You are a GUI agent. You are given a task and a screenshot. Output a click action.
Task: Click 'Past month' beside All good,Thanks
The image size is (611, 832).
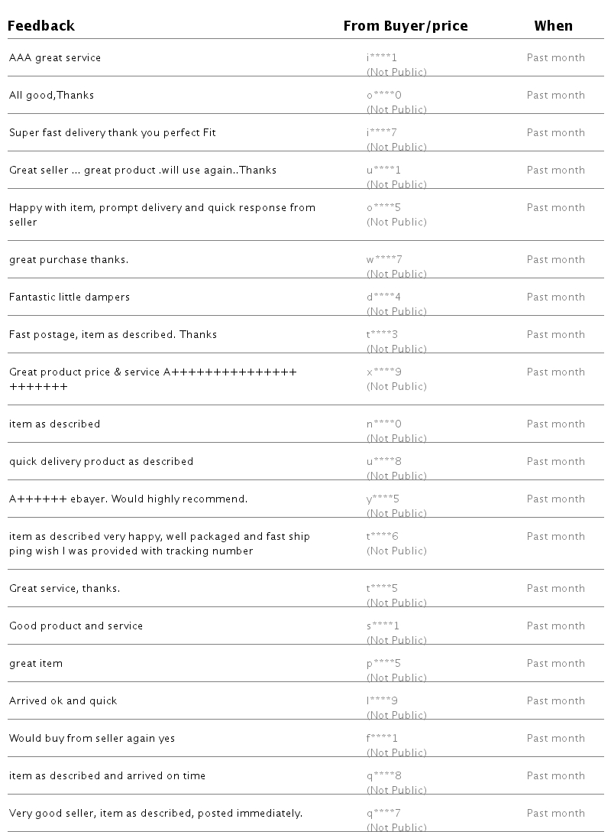coord(555,96)
